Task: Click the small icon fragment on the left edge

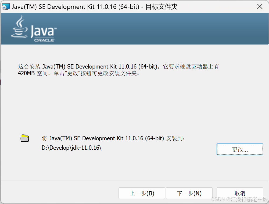Action: click(1, 82)
